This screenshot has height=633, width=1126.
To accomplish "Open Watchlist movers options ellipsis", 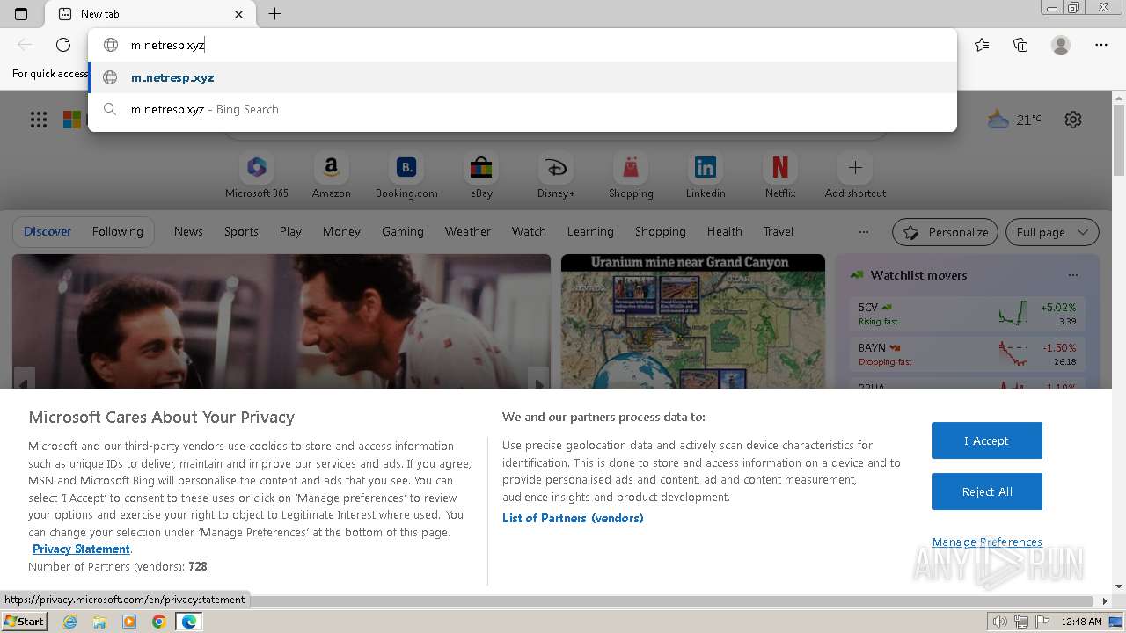I will (x=1072, y=275).
